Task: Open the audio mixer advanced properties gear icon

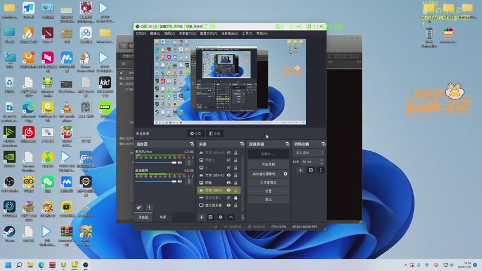Action: click(139, 207)
